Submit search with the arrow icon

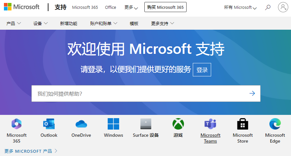[252, 93]
